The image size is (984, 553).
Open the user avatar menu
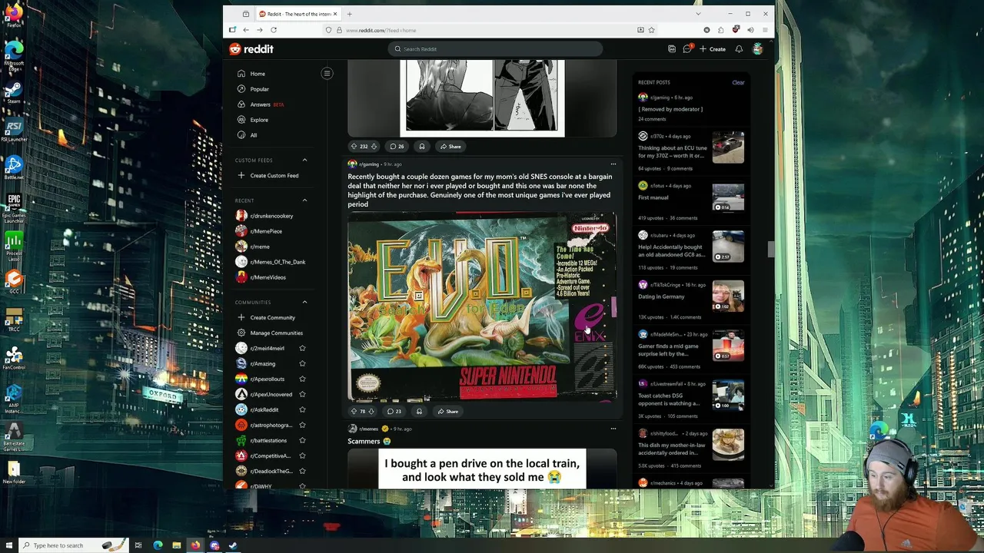(x=757, y=49)
